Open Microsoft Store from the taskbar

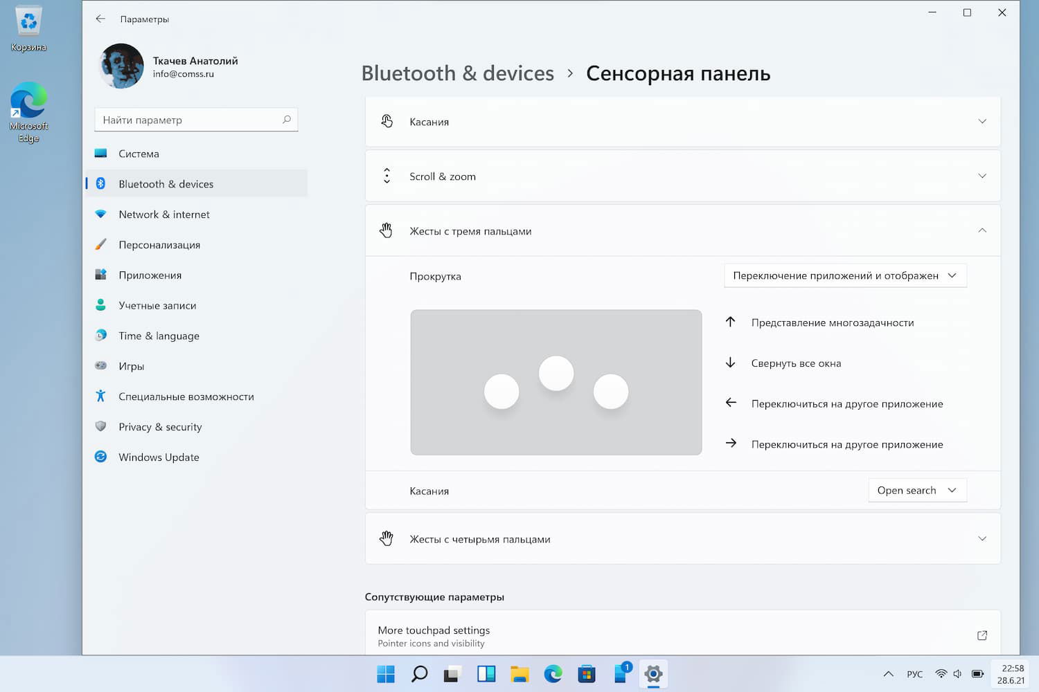click(587, 673)
